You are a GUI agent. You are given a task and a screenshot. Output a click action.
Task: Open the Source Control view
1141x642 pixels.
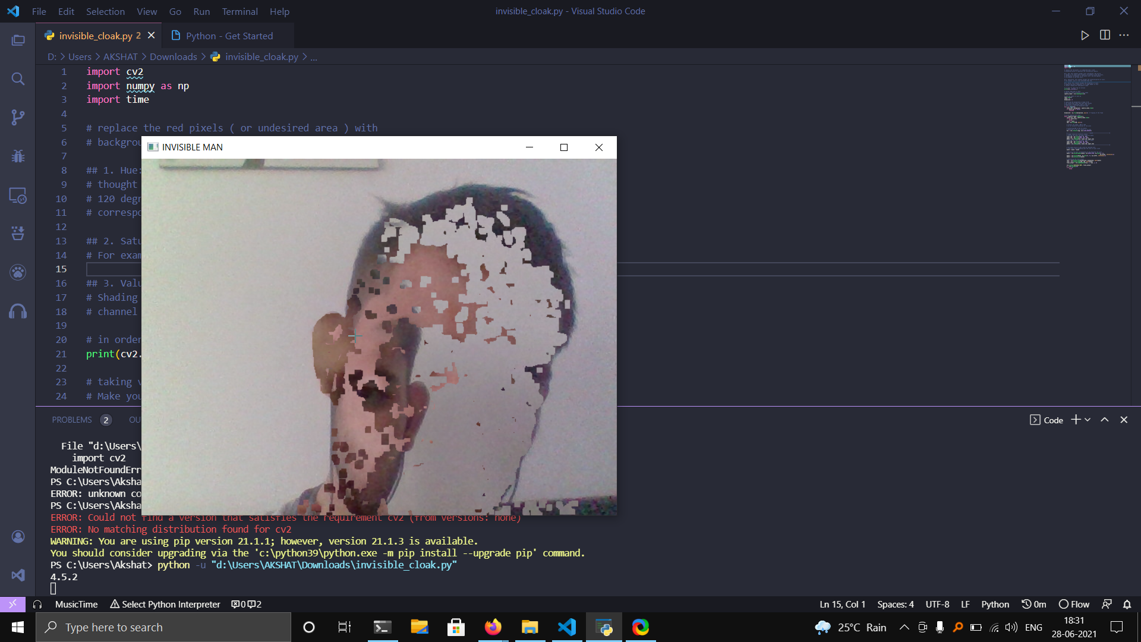(x=18, y=118)
